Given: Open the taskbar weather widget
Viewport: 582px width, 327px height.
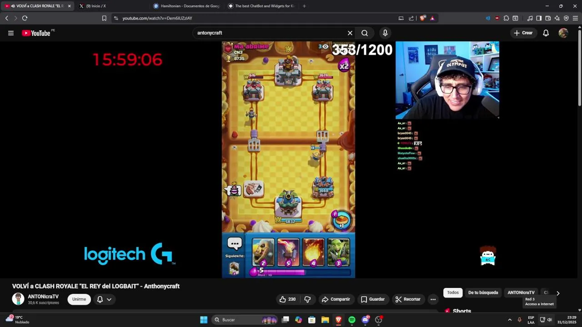Looking at the screenshot, I should [18, 320].
